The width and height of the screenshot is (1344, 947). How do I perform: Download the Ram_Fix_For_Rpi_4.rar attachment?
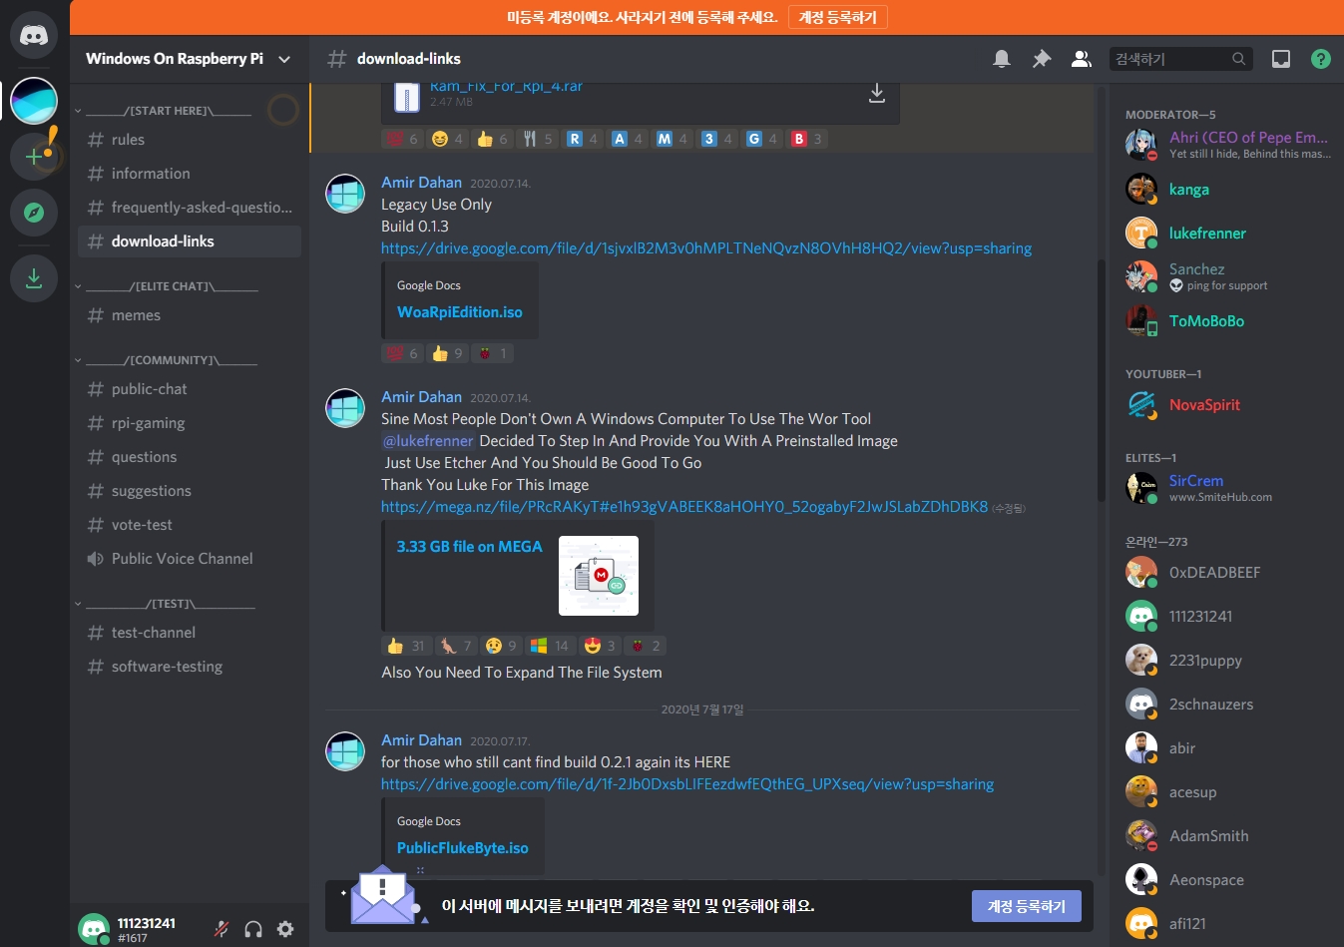[877, 94]
